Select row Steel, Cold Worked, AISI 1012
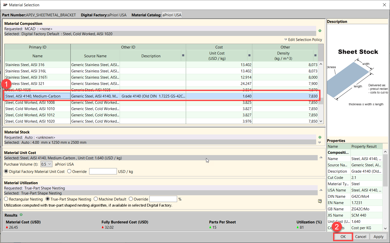The height and width of the screenshot is (243, 390). point(161,115)
